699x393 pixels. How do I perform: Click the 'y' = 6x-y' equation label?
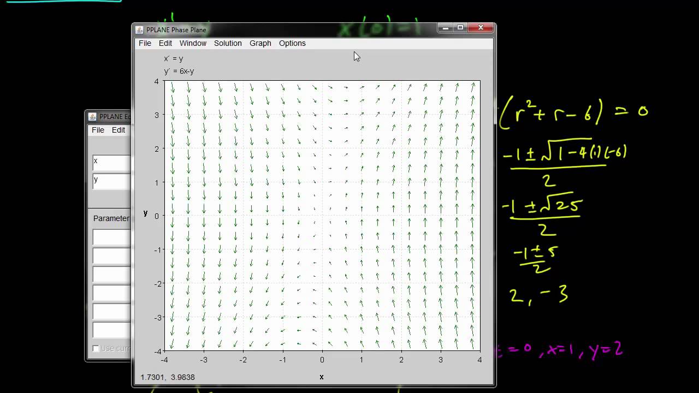[179, 71]
